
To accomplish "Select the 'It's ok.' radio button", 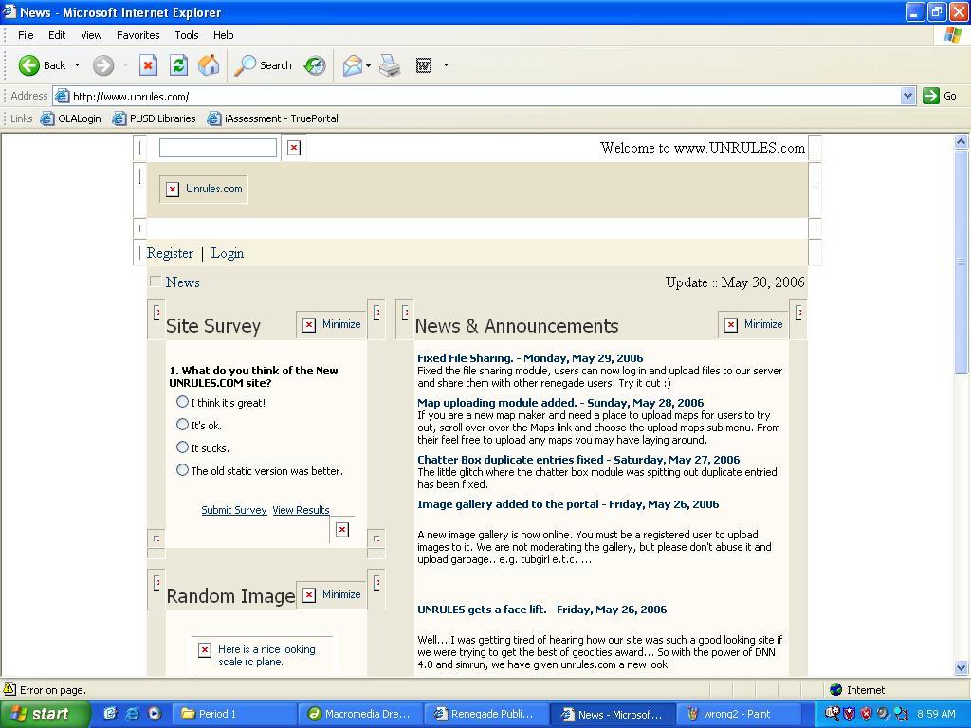I will (182, 425).
